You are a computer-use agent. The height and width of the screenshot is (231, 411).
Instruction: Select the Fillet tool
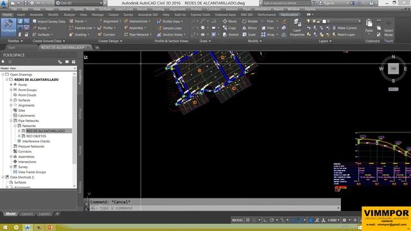click(268, 28)
